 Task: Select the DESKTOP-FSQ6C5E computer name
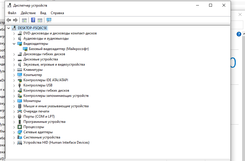32,28
